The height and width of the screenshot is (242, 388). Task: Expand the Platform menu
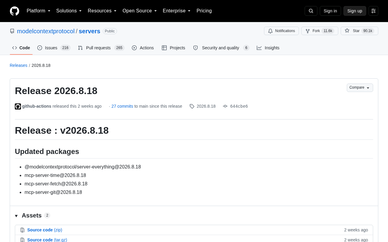38,11
